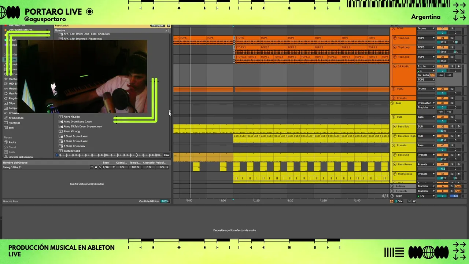Click the sample waveform preview strip
This screenshot has width=469, height=264.
point(110,155)
